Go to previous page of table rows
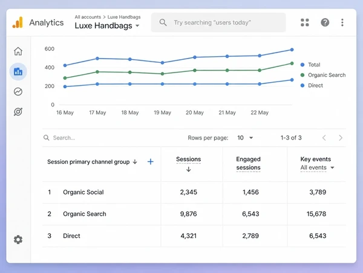363x273 pixels. click(x=324, y=138)
